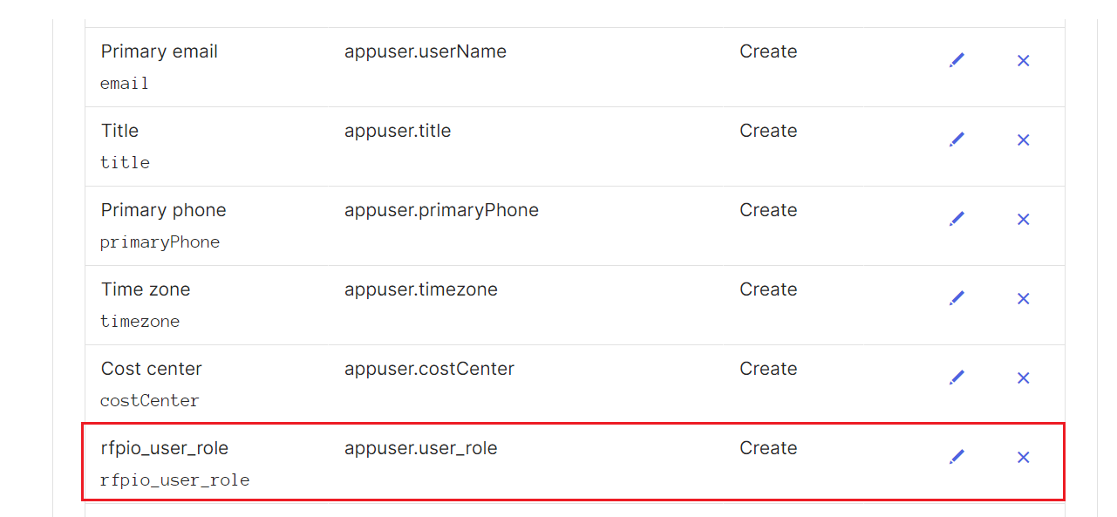
Task: Delete the Primary email mapping row
Action: tap(1024, 60)
